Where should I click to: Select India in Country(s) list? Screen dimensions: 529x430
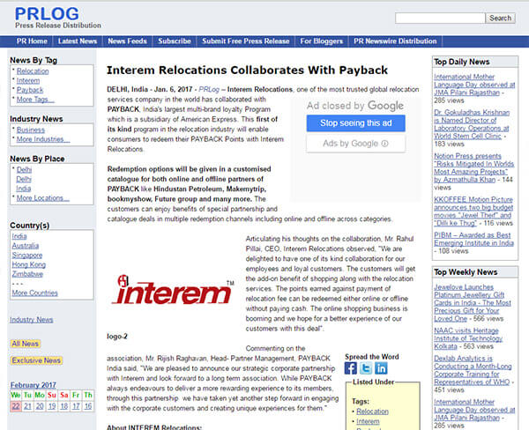click(19, 236)
